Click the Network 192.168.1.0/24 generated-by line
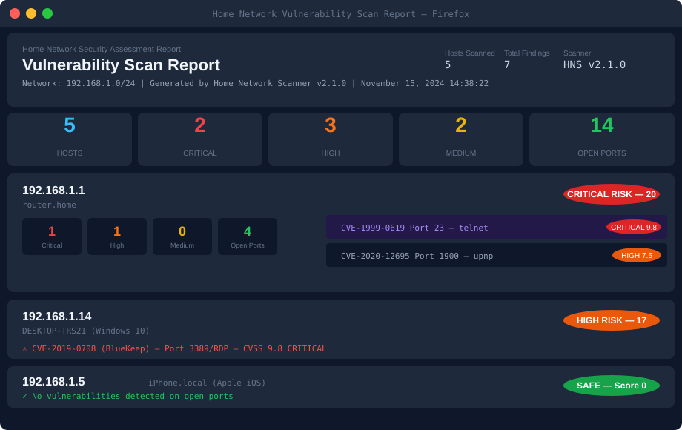 coord(255,83)
